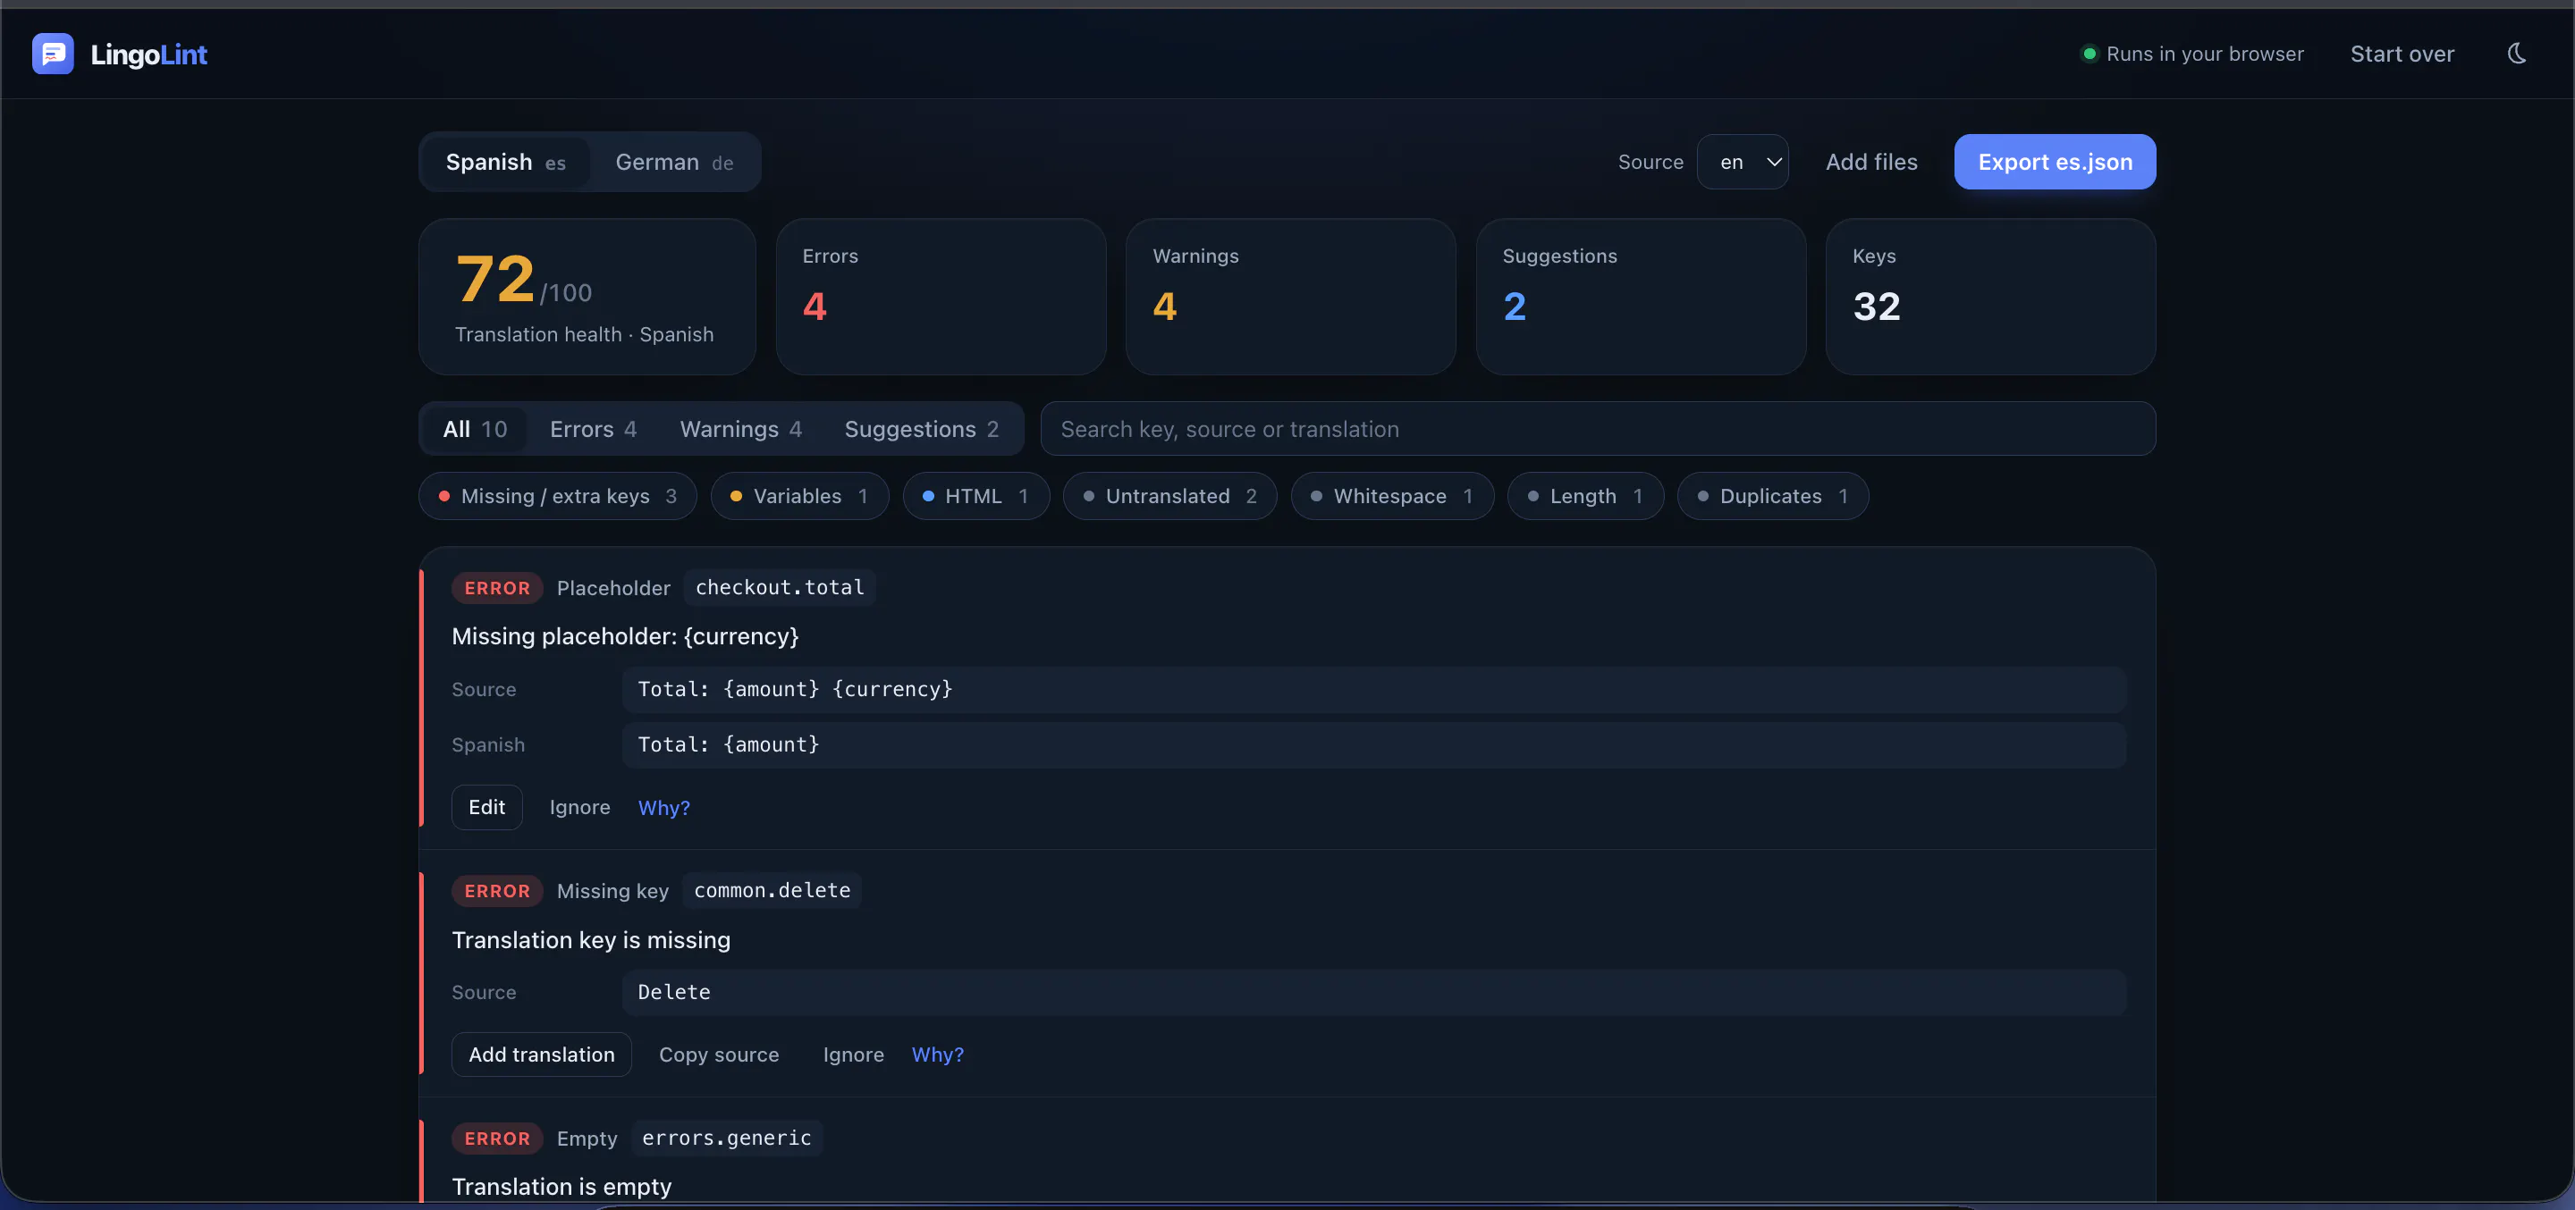Open the Source language dropdown

1743,162
